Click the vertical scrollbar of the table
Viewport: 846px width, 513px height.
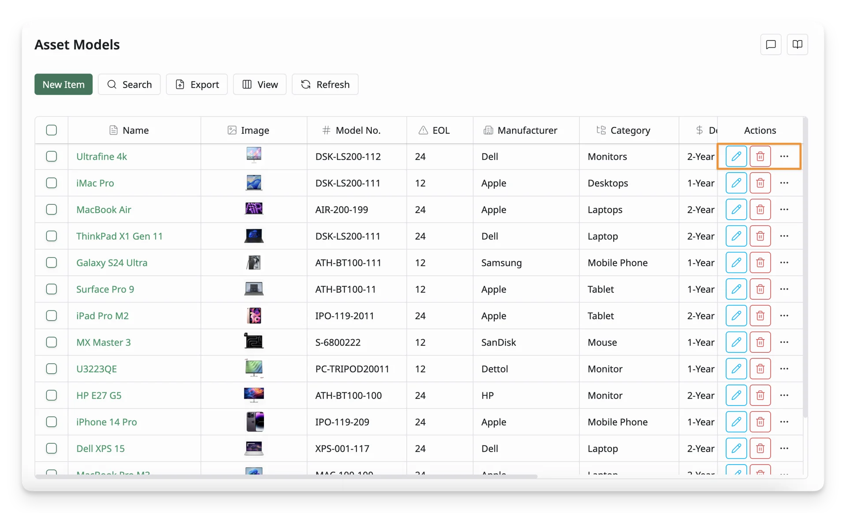tap(805, 267)
